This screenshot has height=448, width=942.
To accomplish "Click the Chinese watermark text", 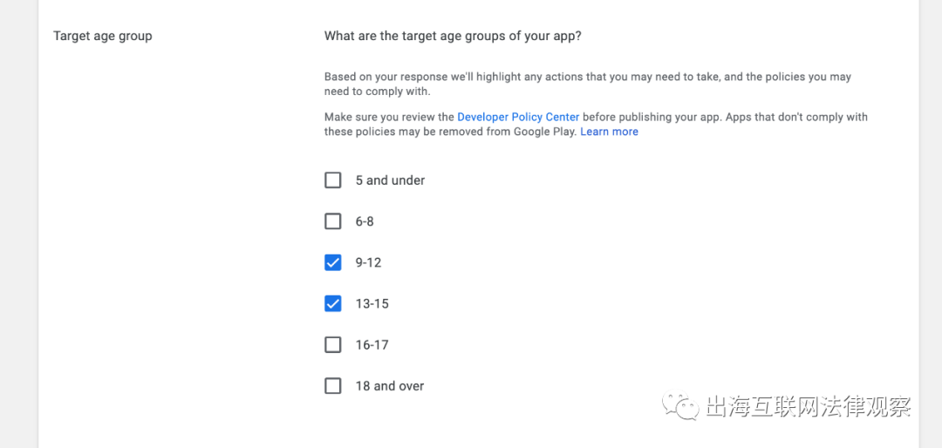I will (808, 407).
